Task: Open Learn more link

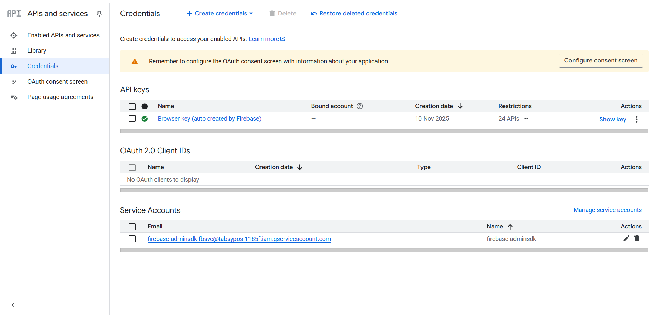Action: 264,39
